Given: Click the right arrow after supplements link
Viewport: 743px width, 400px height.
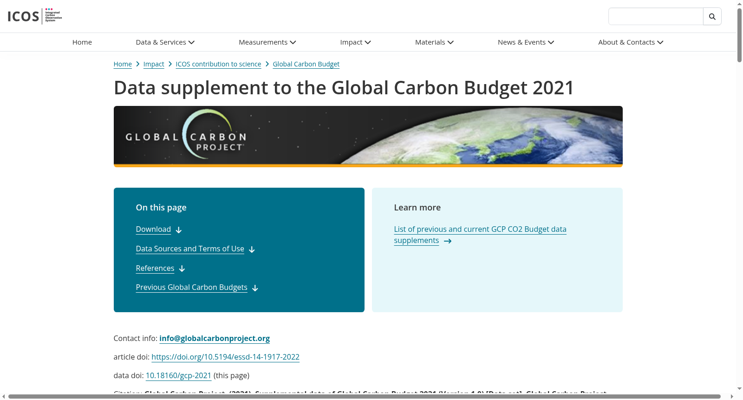Looking at the screenshot, I should click(448, 241).
